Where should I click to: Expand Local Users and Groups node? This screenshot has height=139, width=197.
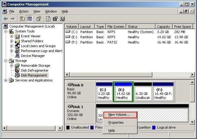11,46
